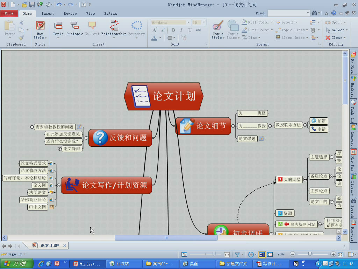This screenshot has width=358, height=269.
Task: Open 回收站 from the taskbar
Action: pyautogui.click(x=124, y=264)
